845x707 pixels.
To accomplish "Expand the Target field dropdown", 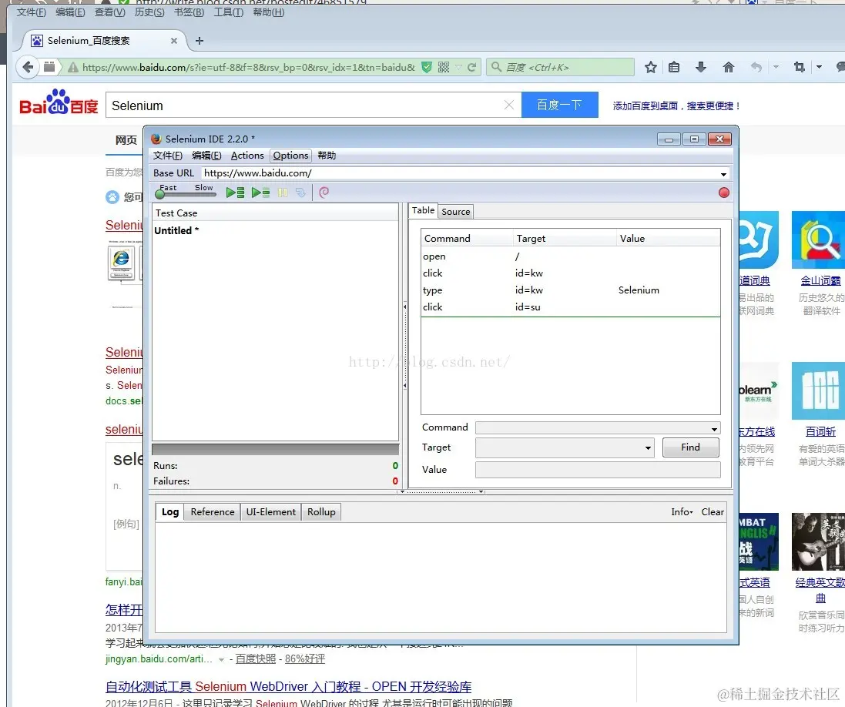I will [648, 447].
